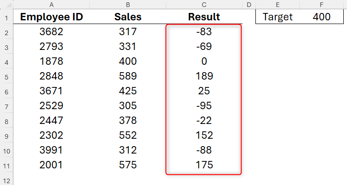Select row 1 header number
The image size is (347, 185).
tap(6, 17)
